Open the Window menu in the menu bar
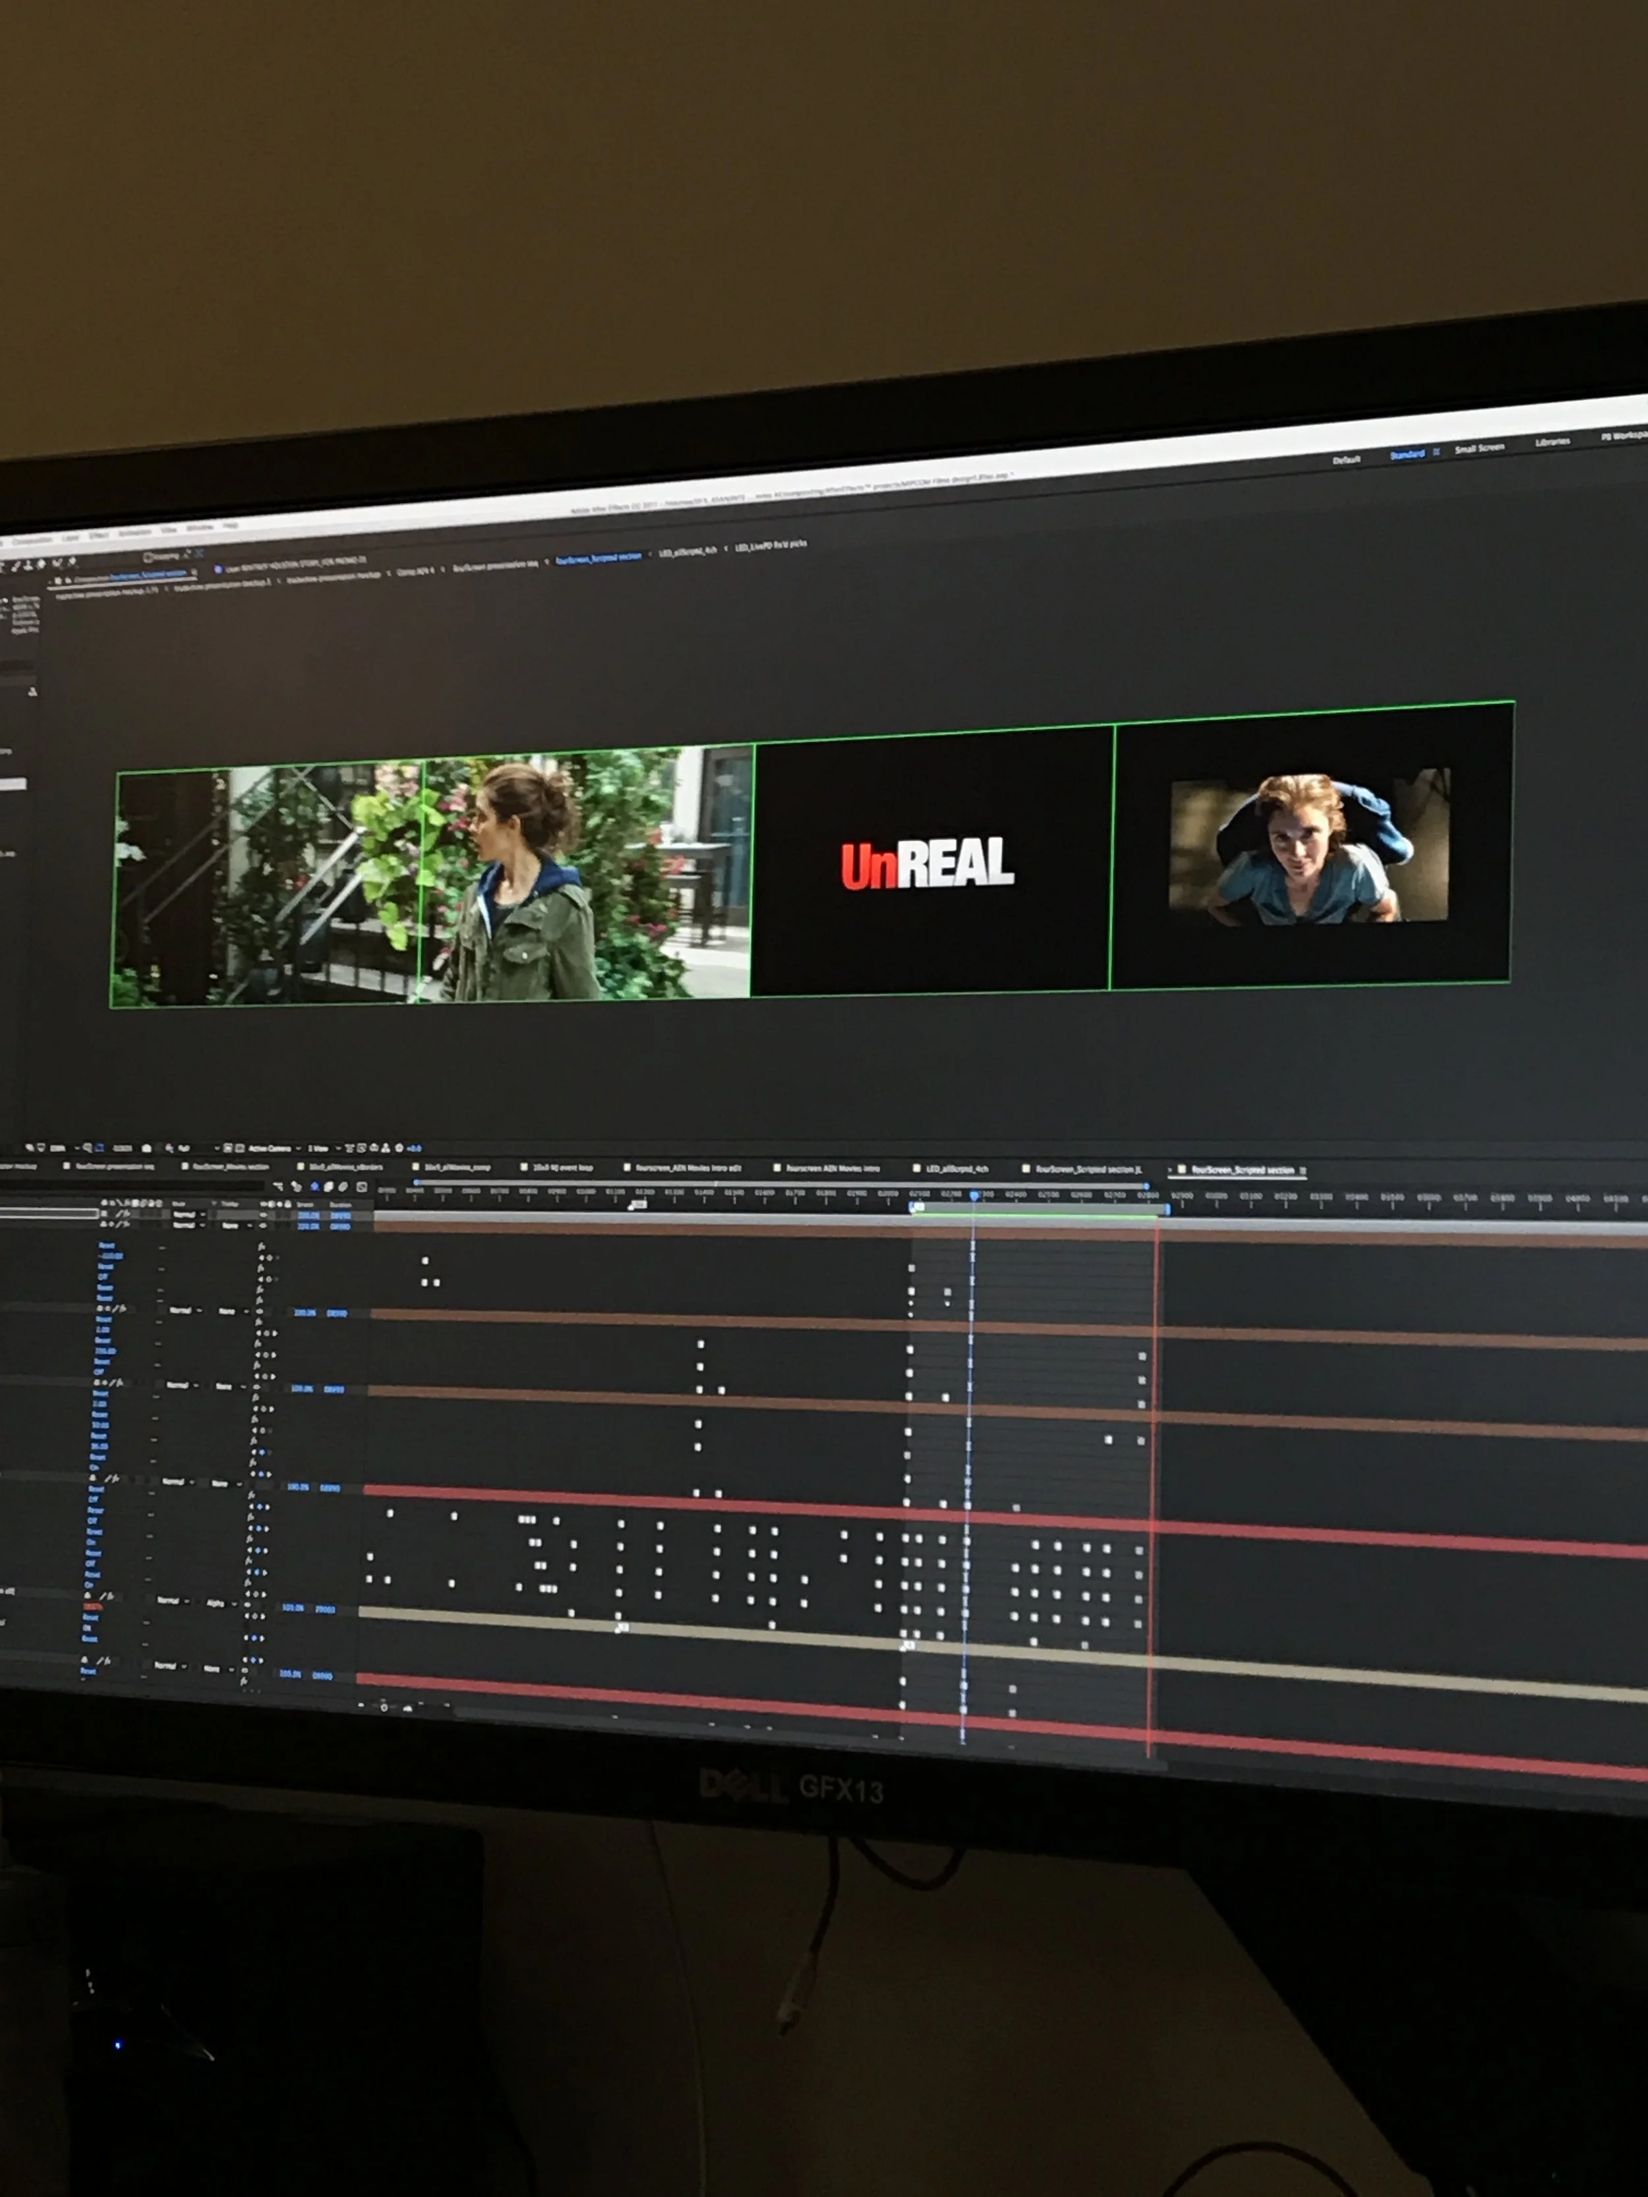The height and width of the screenshot is (2197, 1648). point(200,527)
